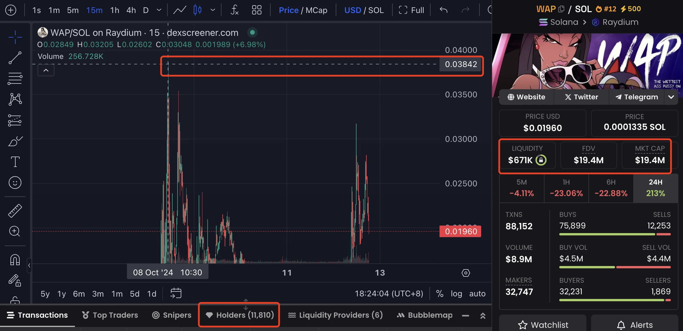This screenshot has width=683, height=331.
Task: Switch the chart to MCap display
Action: pyautogui.click(x=317, y=10)
